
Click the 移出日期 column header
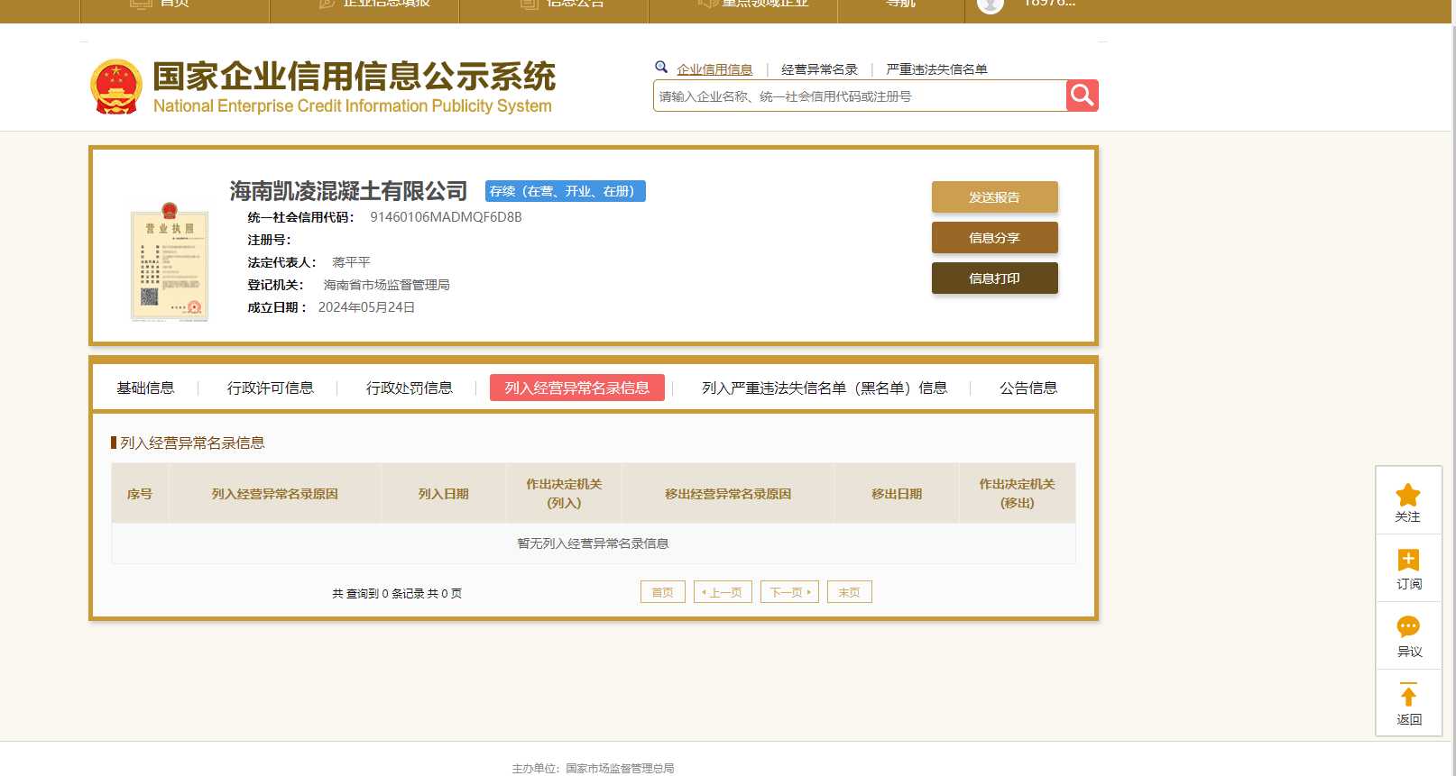(897, 494)
